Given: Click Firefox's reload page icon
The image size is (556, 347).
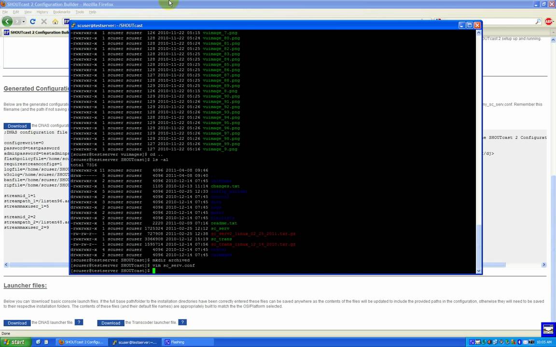Looking at the screenshot, I should 33,22.
